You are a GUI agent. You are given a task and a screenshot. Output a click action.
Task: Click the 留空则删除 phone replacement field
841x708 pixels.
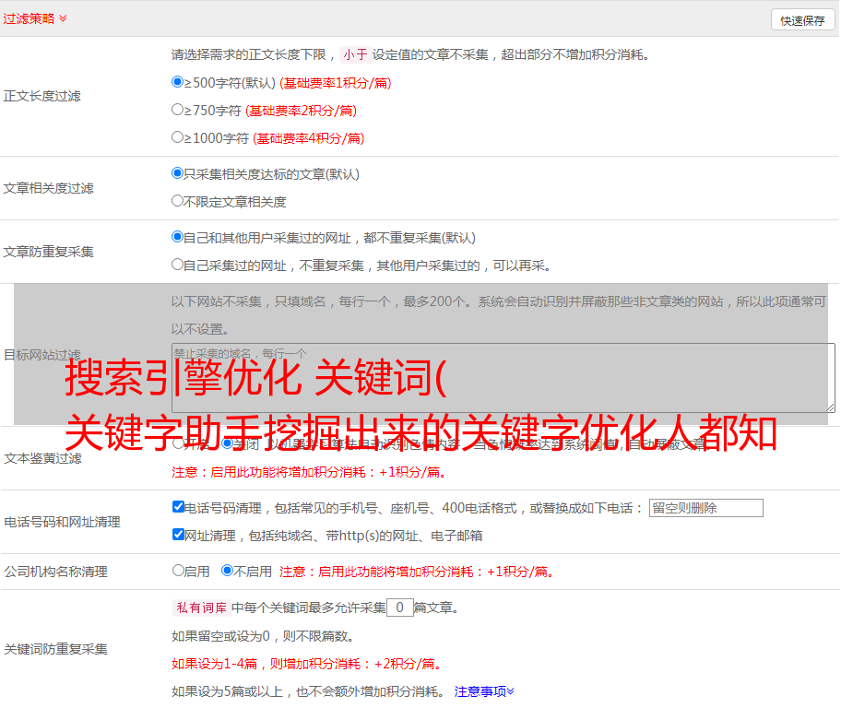click(705, 508)
